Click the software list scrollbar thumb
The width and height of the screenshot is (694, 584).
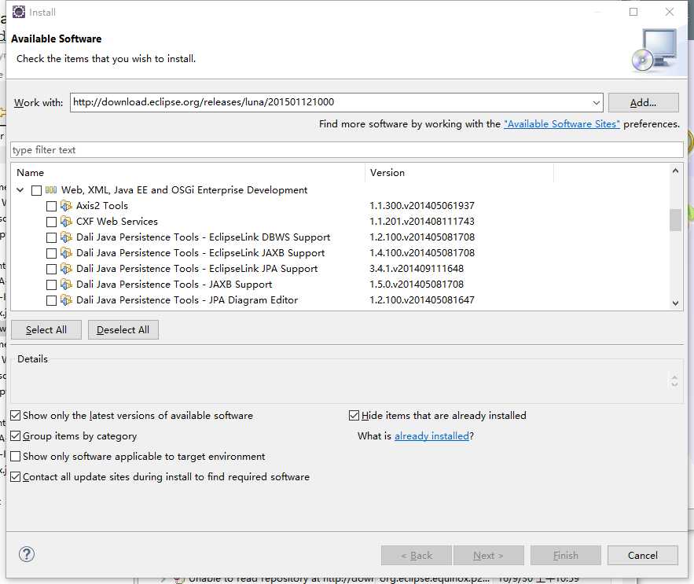pyautogui.click(x=675, y=219)
